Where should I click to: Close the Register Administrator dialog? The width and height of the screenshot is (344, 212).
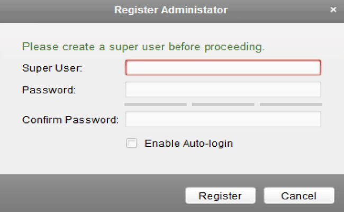[333, 10]
